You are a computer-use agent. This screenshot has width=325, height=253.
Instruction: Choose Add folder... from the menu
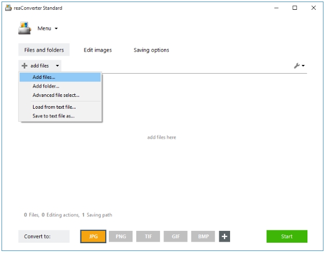(60, 86)
